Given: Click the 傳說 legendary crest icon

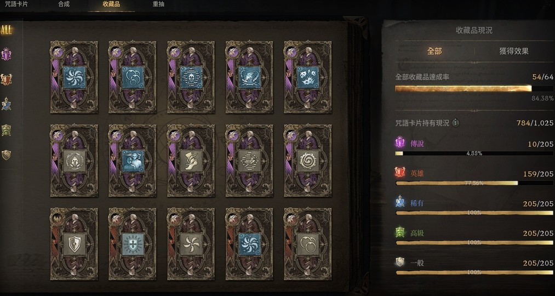Looking at the screenshot, I should [x=400, y=143].
